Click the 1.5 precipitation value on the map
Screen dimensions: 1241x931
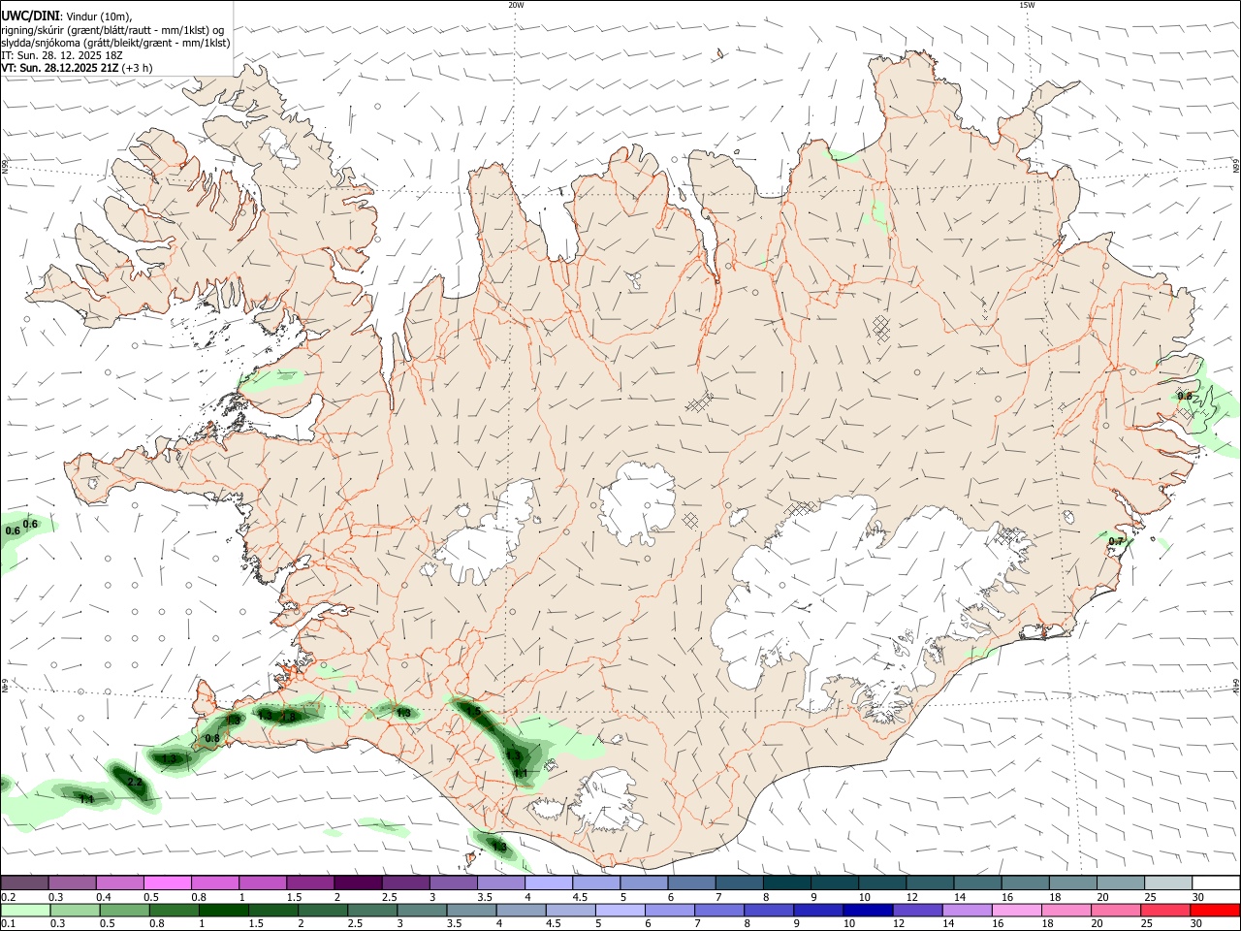473,711
